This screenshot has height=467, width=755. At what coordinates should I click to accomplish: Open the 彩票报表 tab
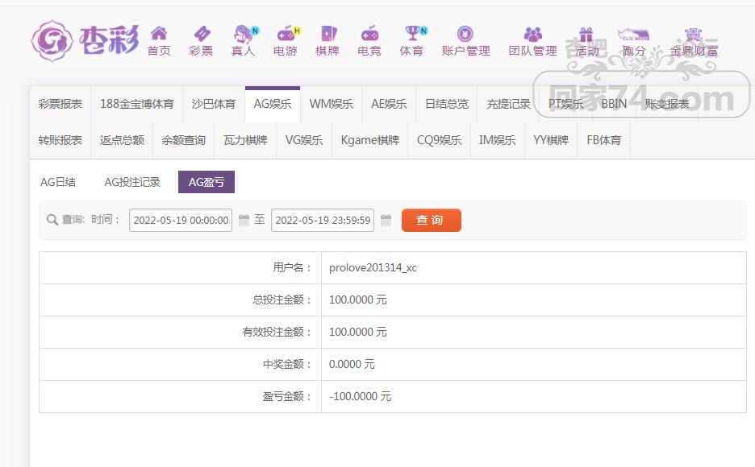click(60, 104)
